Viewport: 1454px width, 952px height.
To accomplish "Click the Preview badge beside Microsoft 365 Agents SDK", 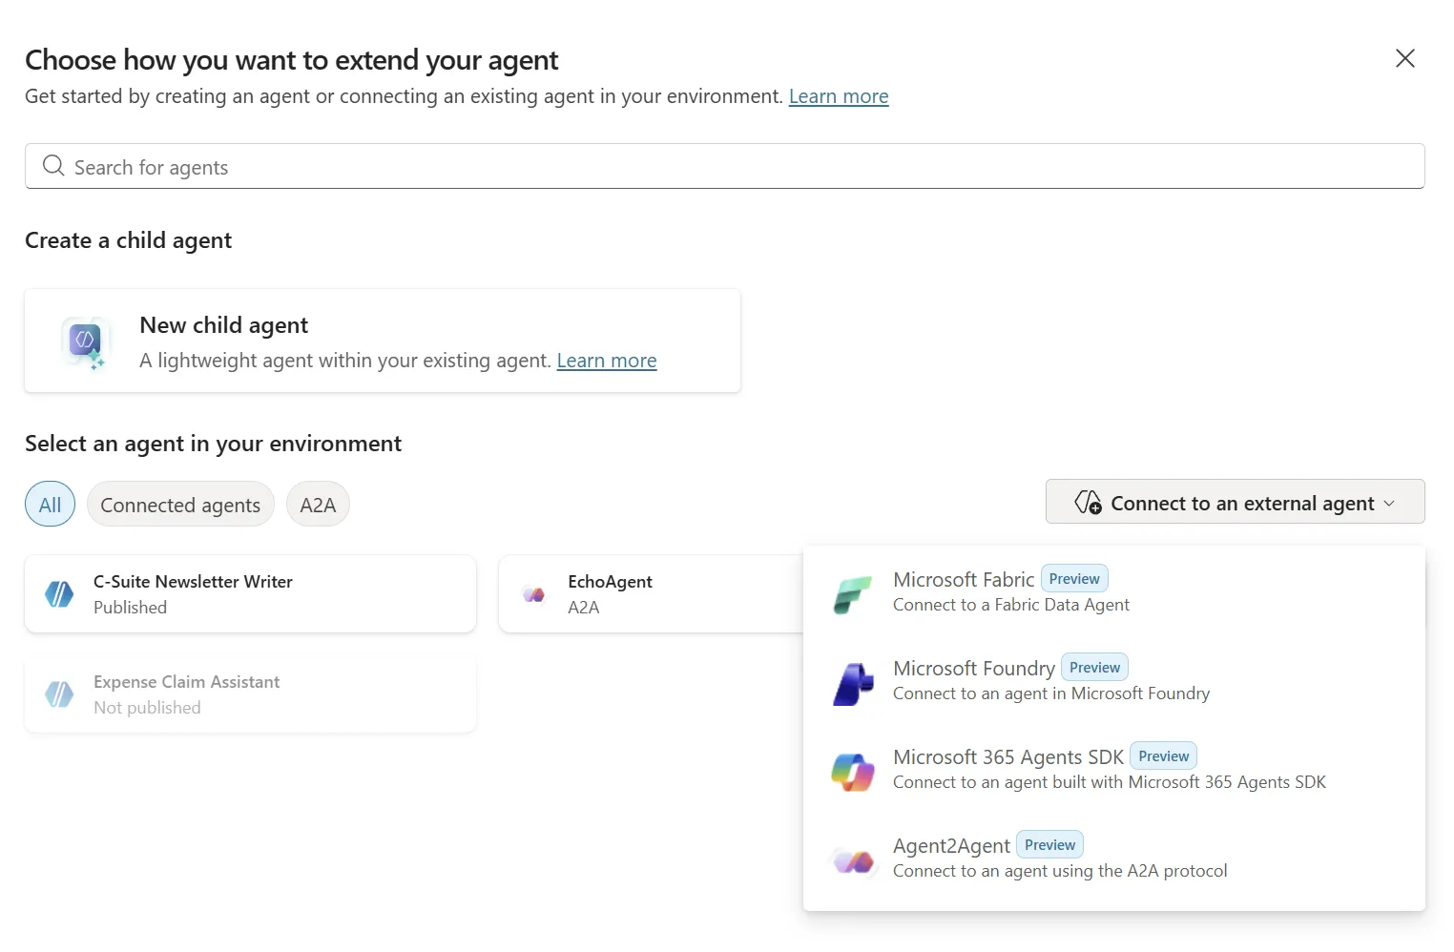I will [1163, 755].
